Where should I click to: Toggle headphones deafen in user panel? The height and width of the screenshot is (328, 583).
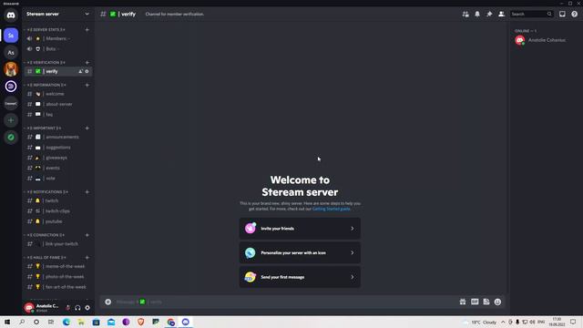[77, 308]
